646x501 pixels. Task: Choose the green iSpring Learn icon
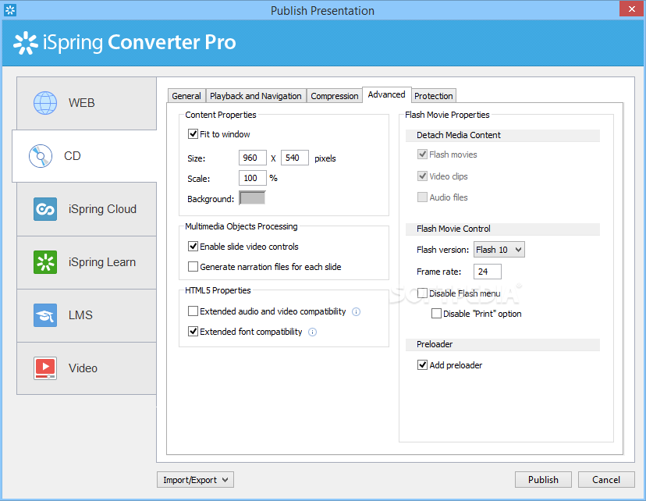pyautogui.click(x=45, y=262)
